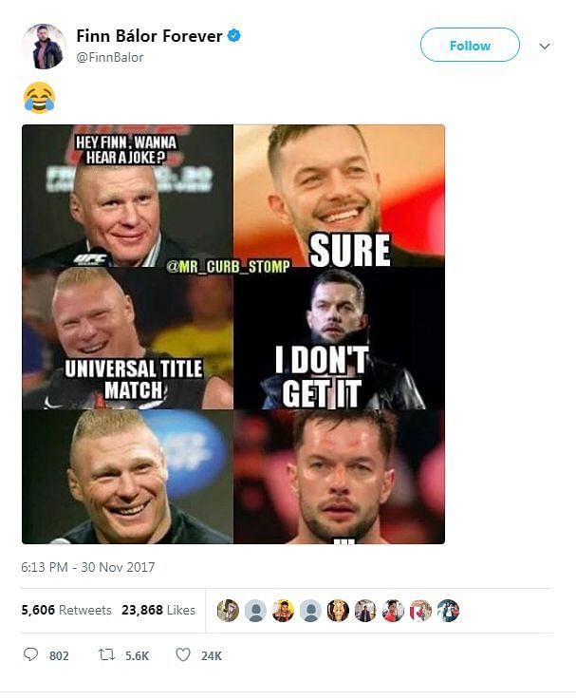Click the 5.6K retweet count
Image resolution: width=576 pixels, height=700 pixels.
(x=137, y=655)
